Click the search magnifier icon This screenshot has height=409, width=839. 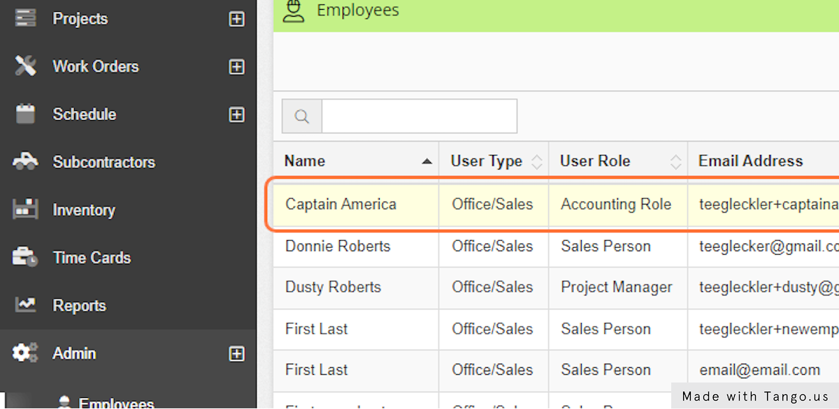point(301,116)
